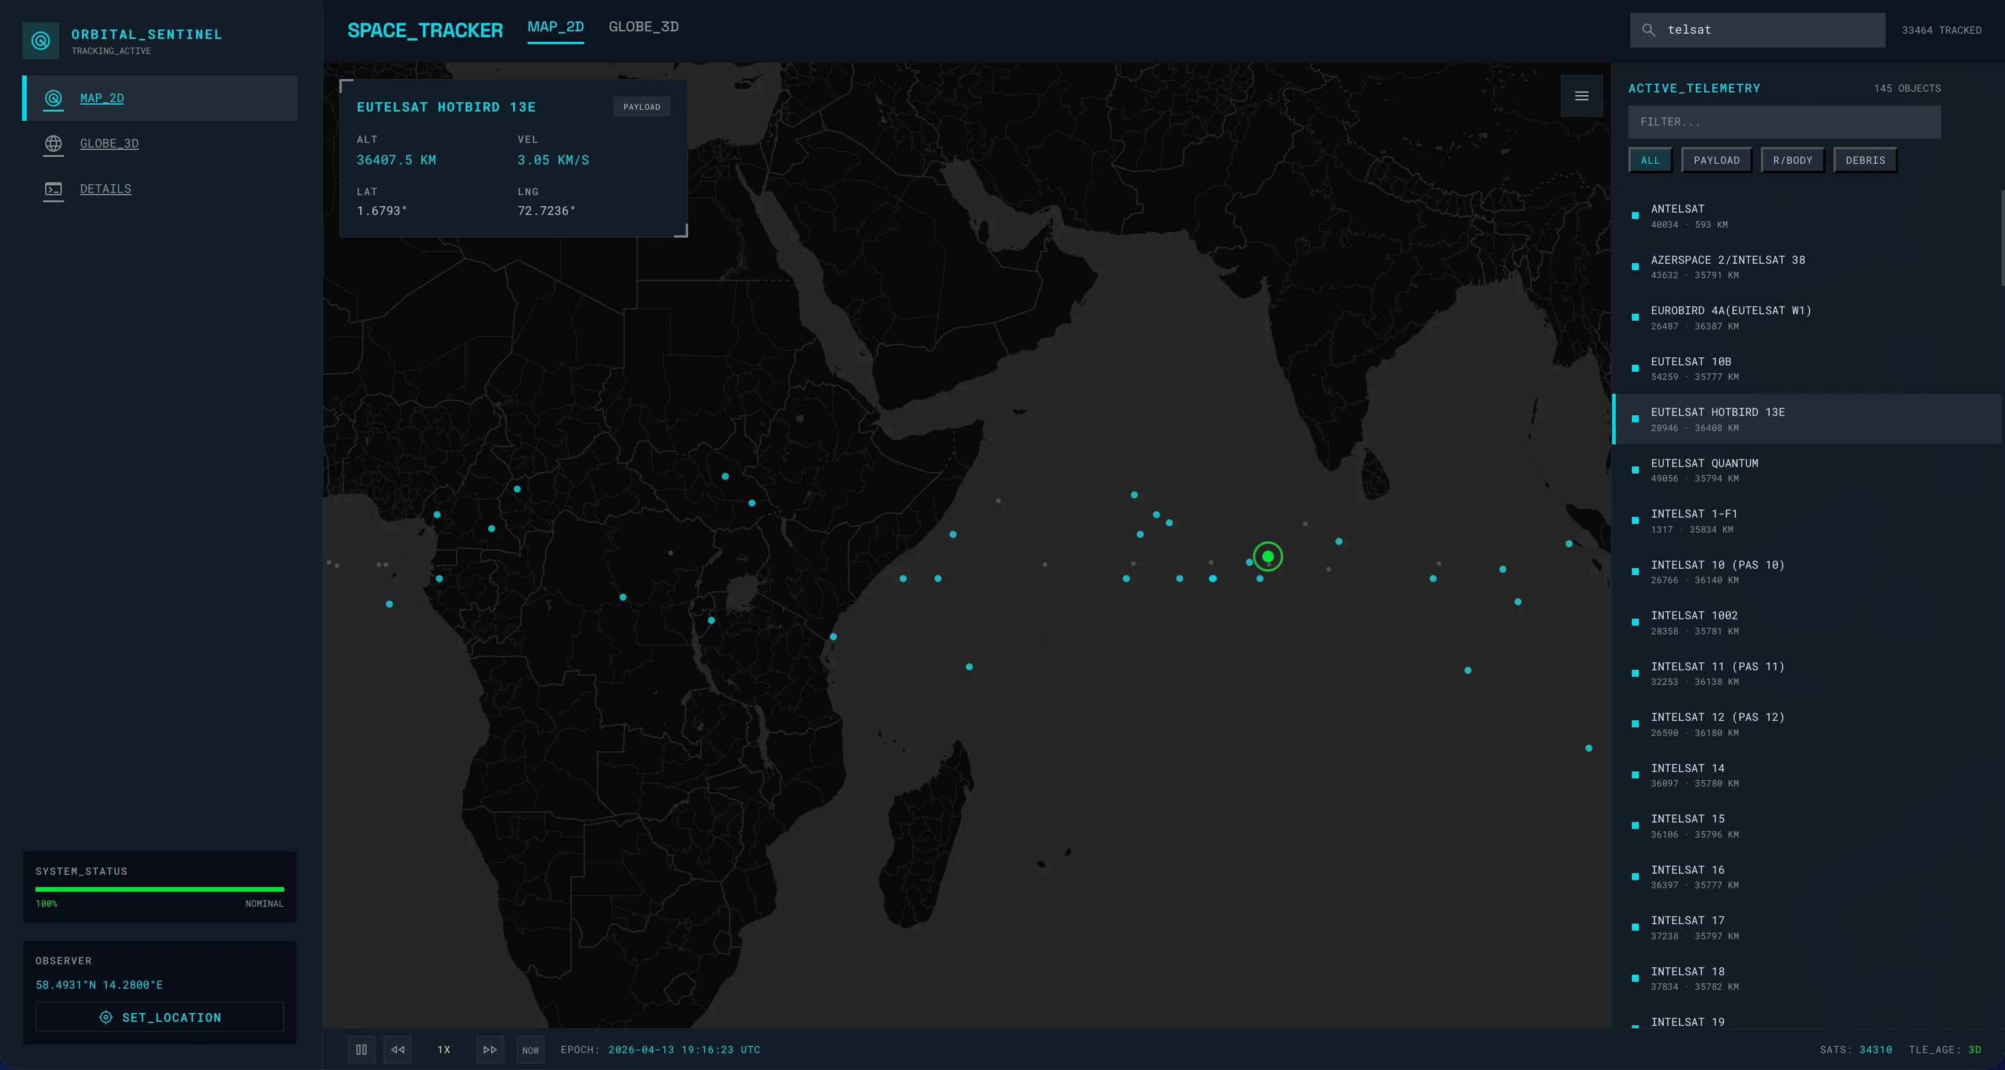Click the FILTER... input field

click(1784, 122)
